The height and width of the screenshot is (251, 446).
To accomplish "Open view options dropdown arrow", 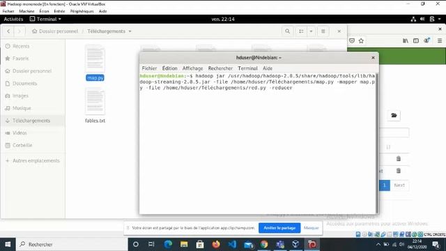I will pos(311,31).
